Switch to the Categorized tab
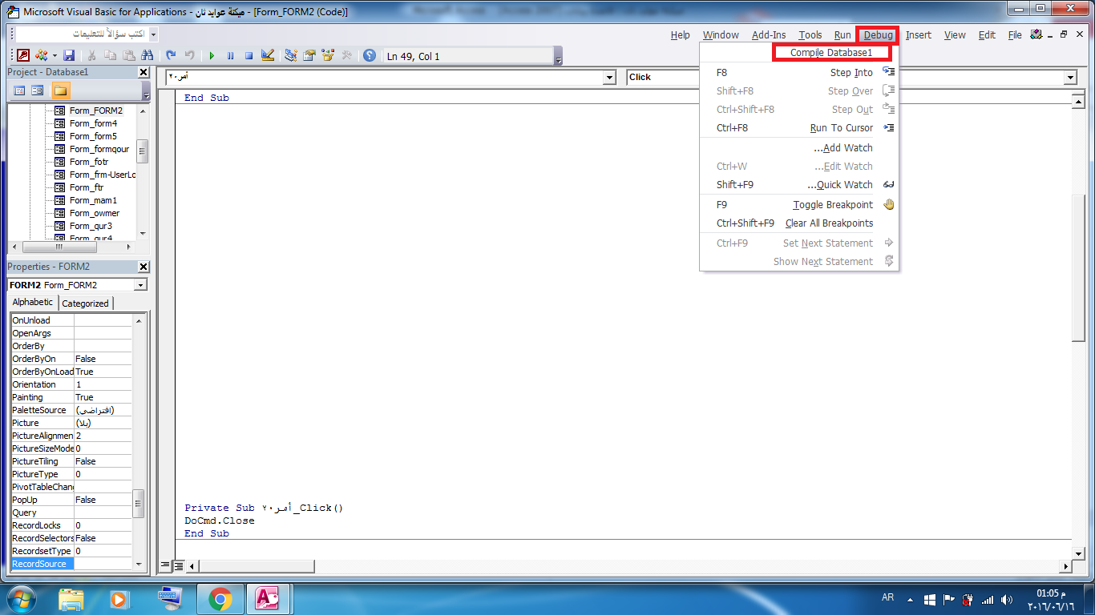Viewport: 1095px width, 615px height. (x=85, y=303)
